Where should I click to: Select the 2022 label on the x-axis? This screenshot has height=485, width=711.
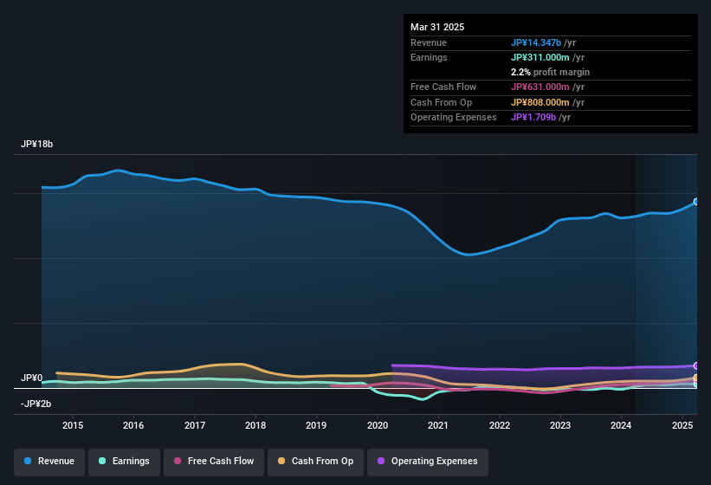(x=499, y=425)
